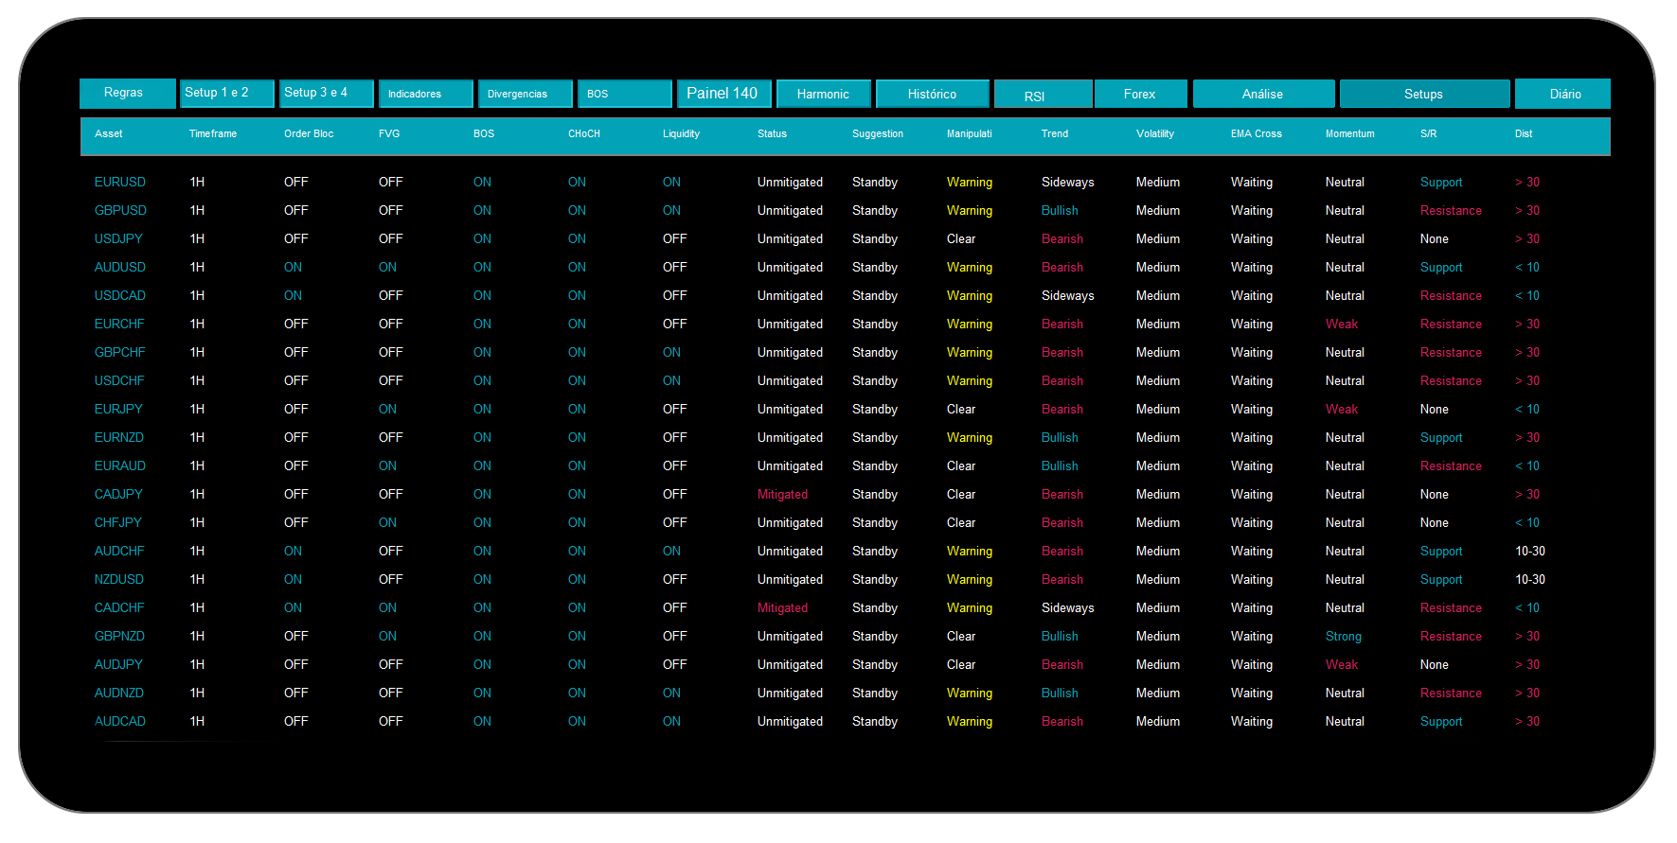Screen dimensions: 1677x843
Task: Select the BOS tab button
Action: [x=625, y=94]
